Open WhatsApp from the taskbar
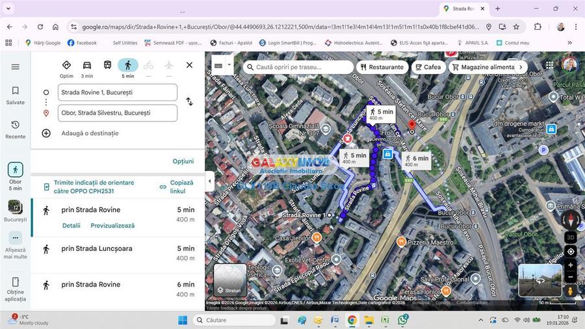Image resolution: width=585 pixels, height=329 pixels. [x=403, y=320]
